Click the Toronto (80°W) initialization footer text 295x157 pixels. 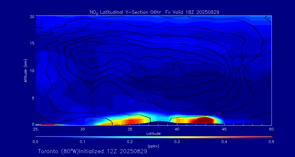(93, 151)
